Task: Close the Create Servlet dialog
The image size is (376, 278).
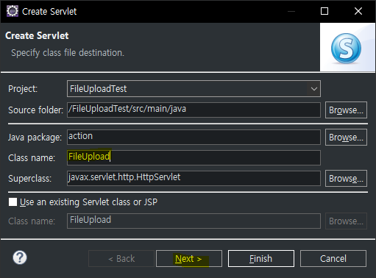Action: (358, 11)
